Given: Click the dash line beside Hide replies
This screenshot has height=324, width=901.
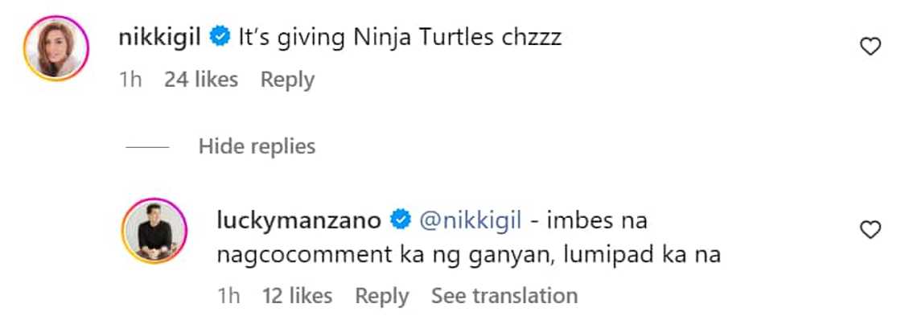Looking at the screenshot, I should click(x=147, y=147).
